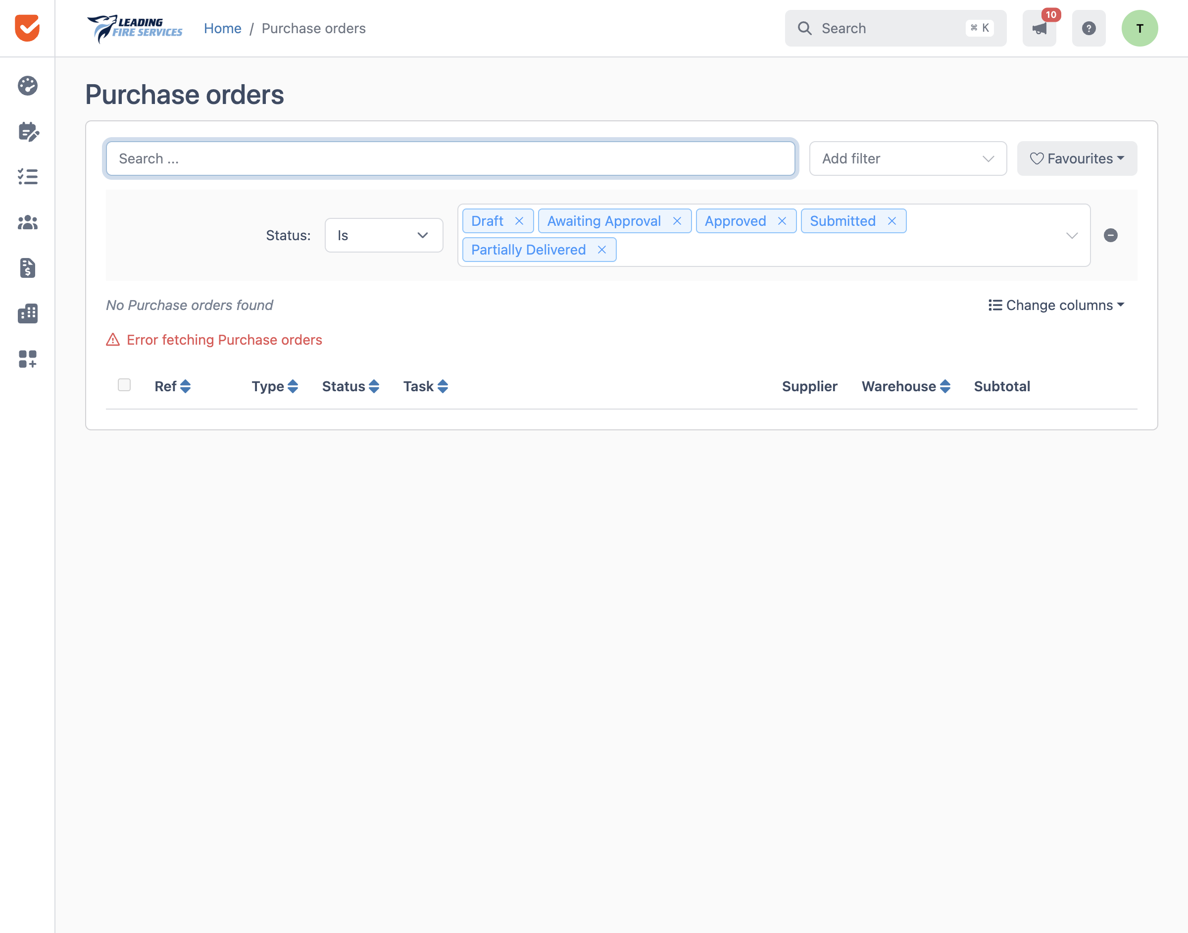Remove the Awaiting Approval status tag
Image resolution: width=1188 pixels, height=933 pixels.
pos(677,221)
